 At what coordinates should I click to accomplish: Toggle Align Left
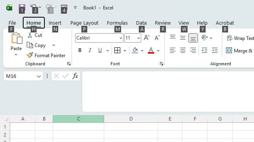pos(173,50)
